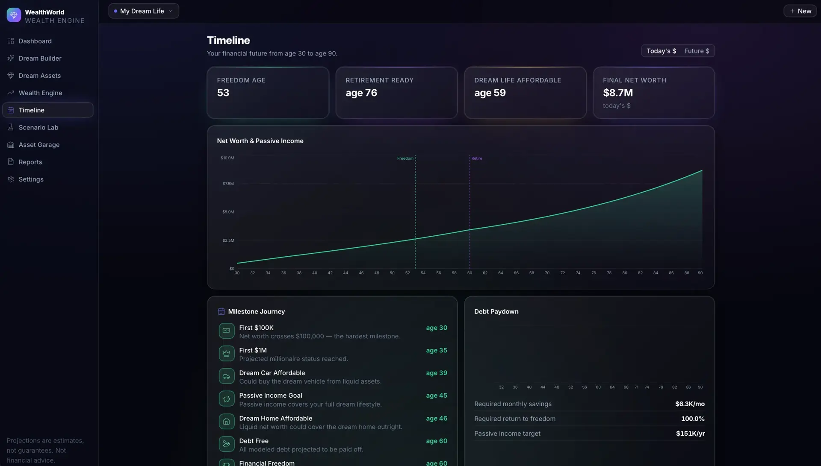Click the Debt Free milestone title
The image size is (821, 466).
254,441
